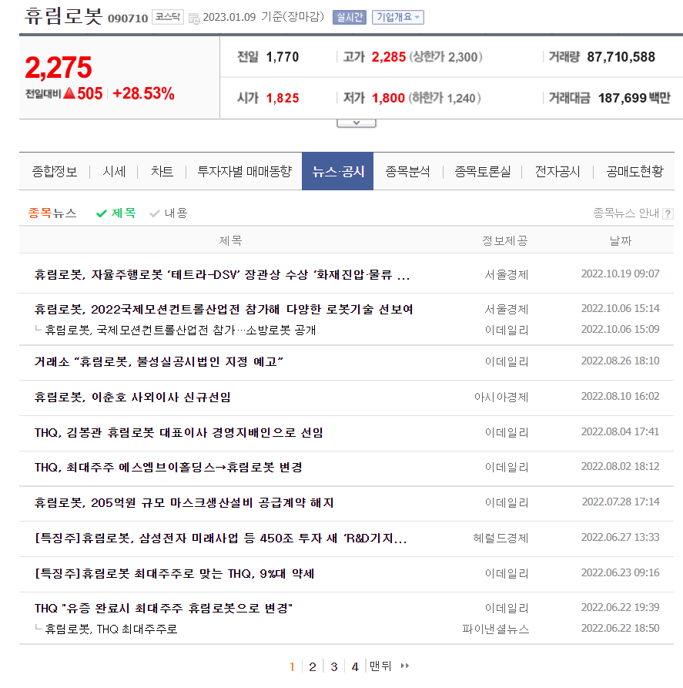Open the THQ 9%대 약세 article
This screenshot has height=688, width=683.
(x=175, y=573)
